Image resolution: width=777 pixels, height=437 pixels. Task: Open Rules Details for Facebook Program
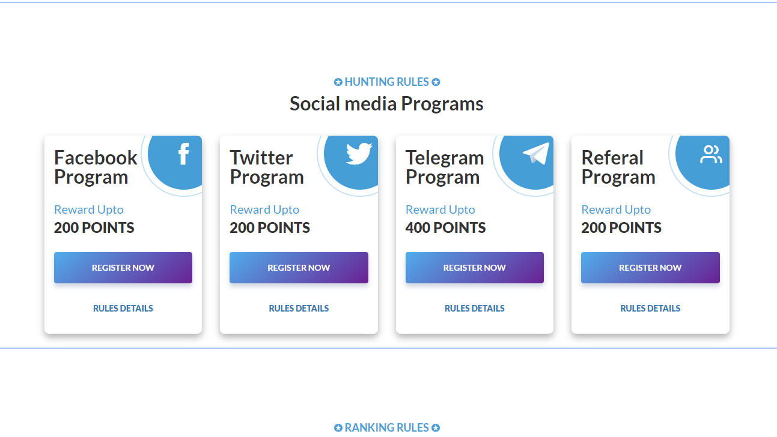click(123, 309)
